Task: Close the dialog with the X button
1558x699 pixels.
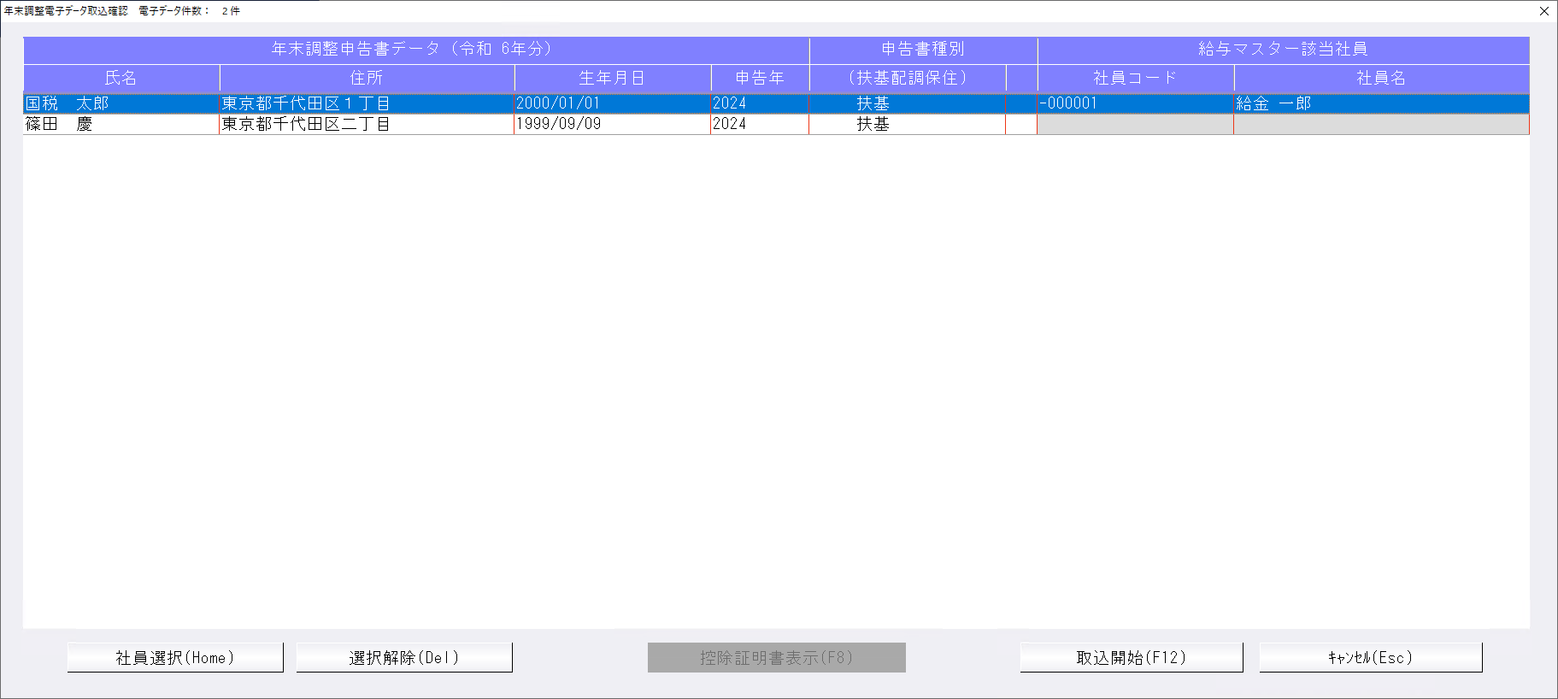Action: point(1543,11)
